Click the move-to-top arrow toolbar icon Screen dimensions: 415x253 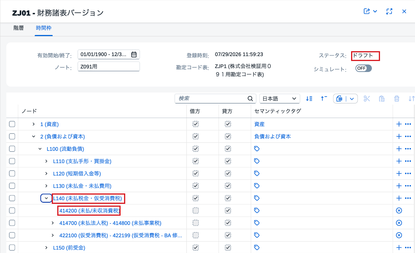pos(324,99)
